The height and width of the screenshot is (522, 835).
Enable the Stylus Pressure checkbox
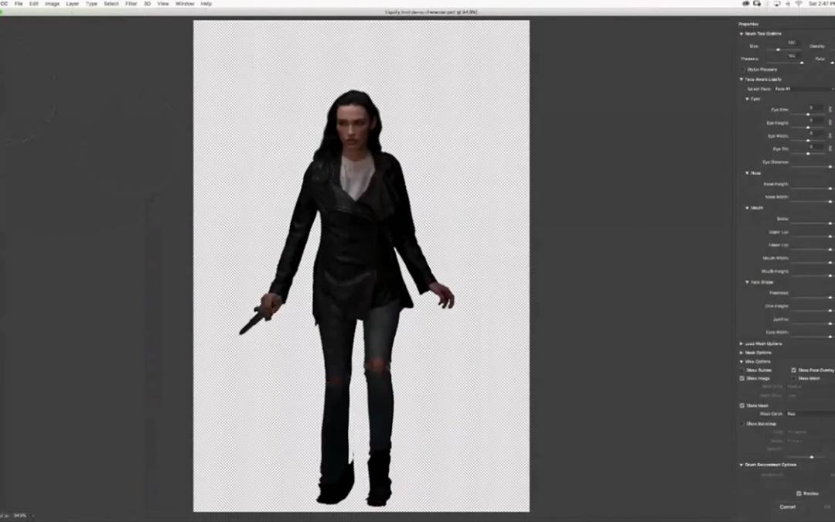coord(742,70)
